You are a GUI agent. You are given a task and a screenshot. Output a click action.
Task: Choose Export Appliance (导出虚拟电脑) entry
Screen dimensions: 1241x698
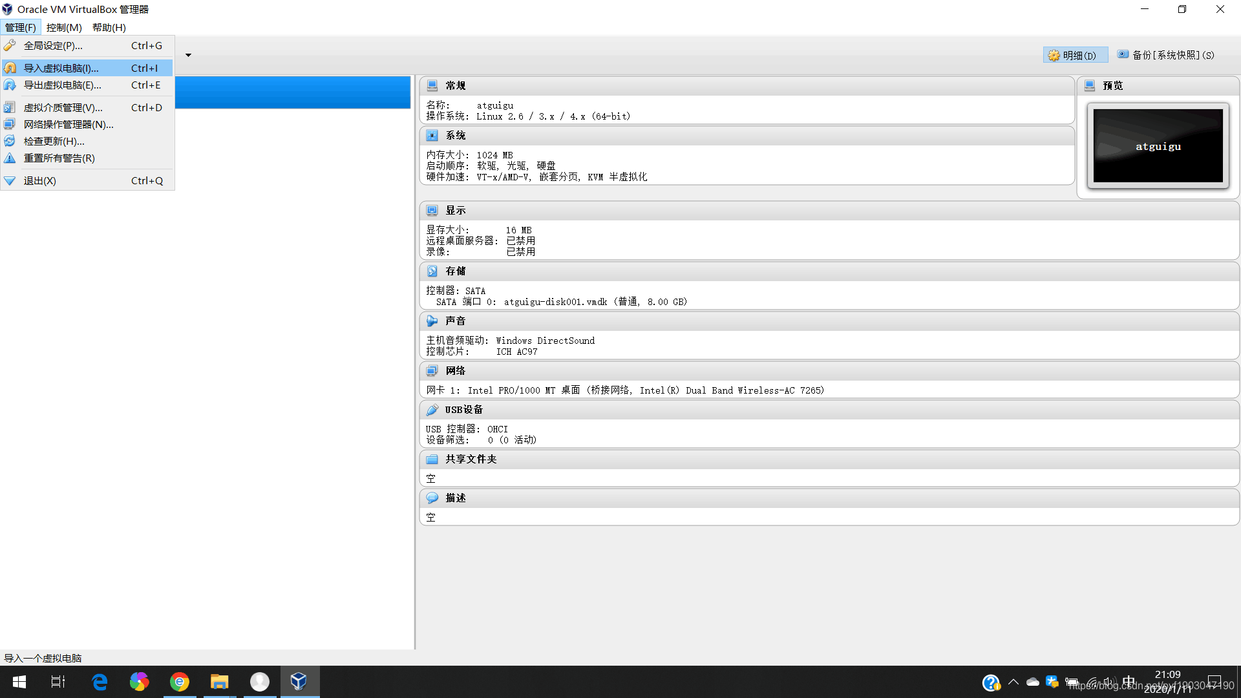87,85
